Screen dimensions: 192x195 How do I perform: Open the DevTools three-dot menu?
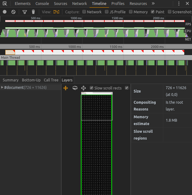point(179,4)
